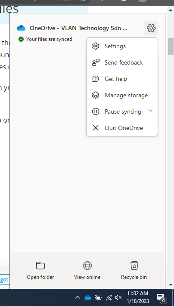Click the muted speaker tray icon
Viewport: 174px width, 306px height.
118,297
